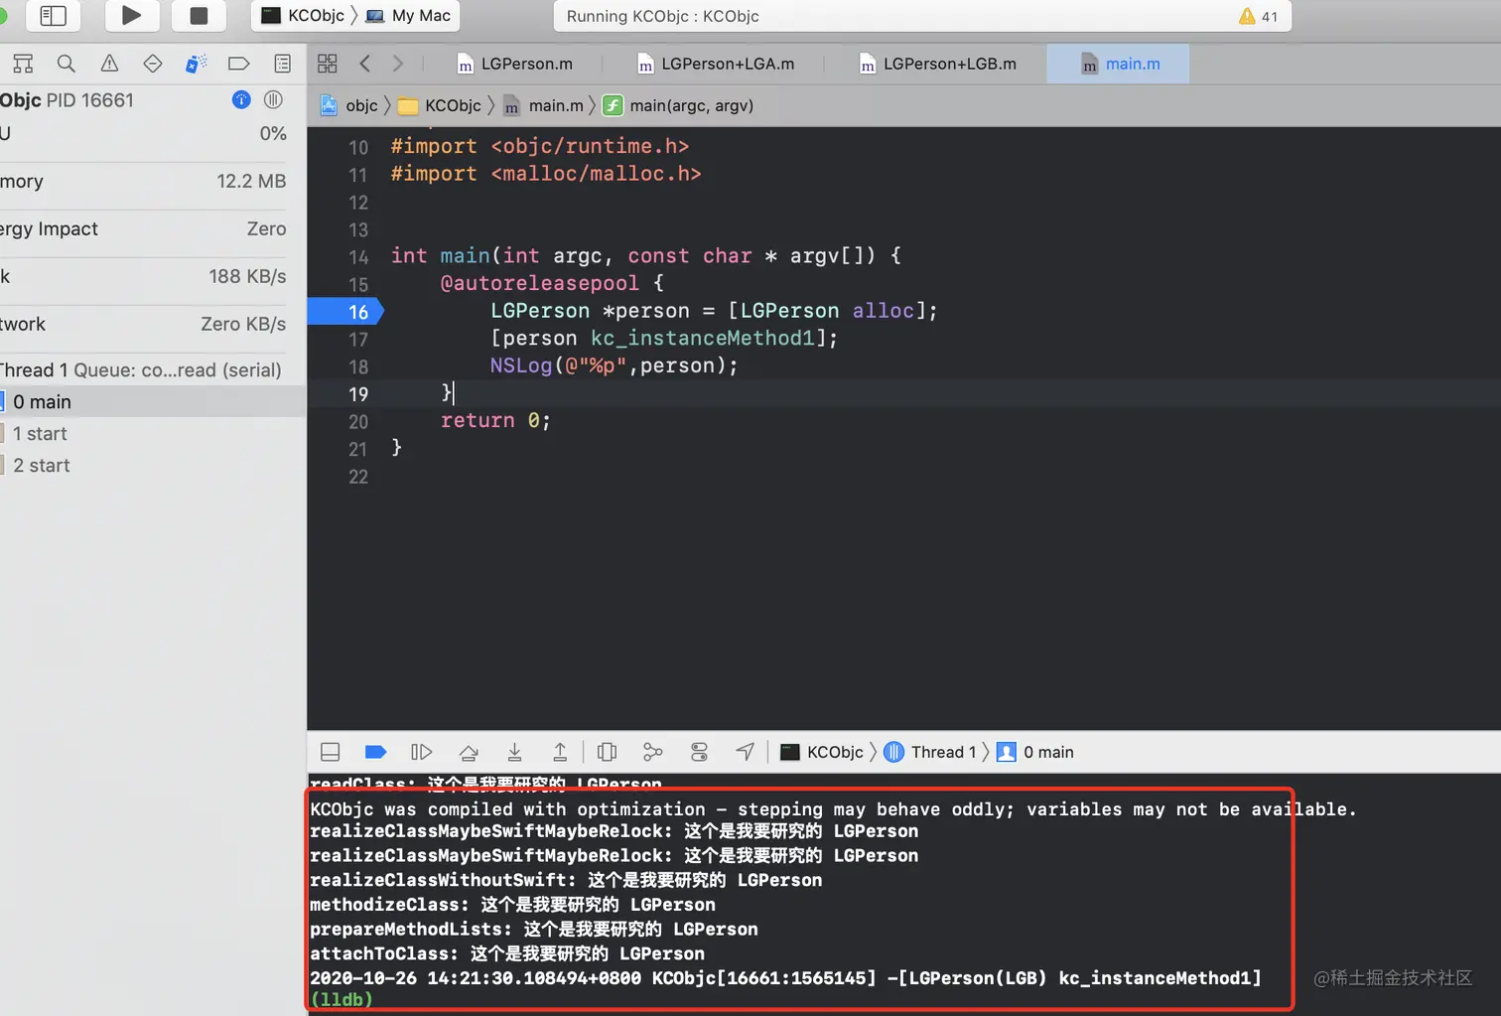Screen dimensions: 1501x1016
Task: Show the issue navigator
Action: (x=109, y=64)
